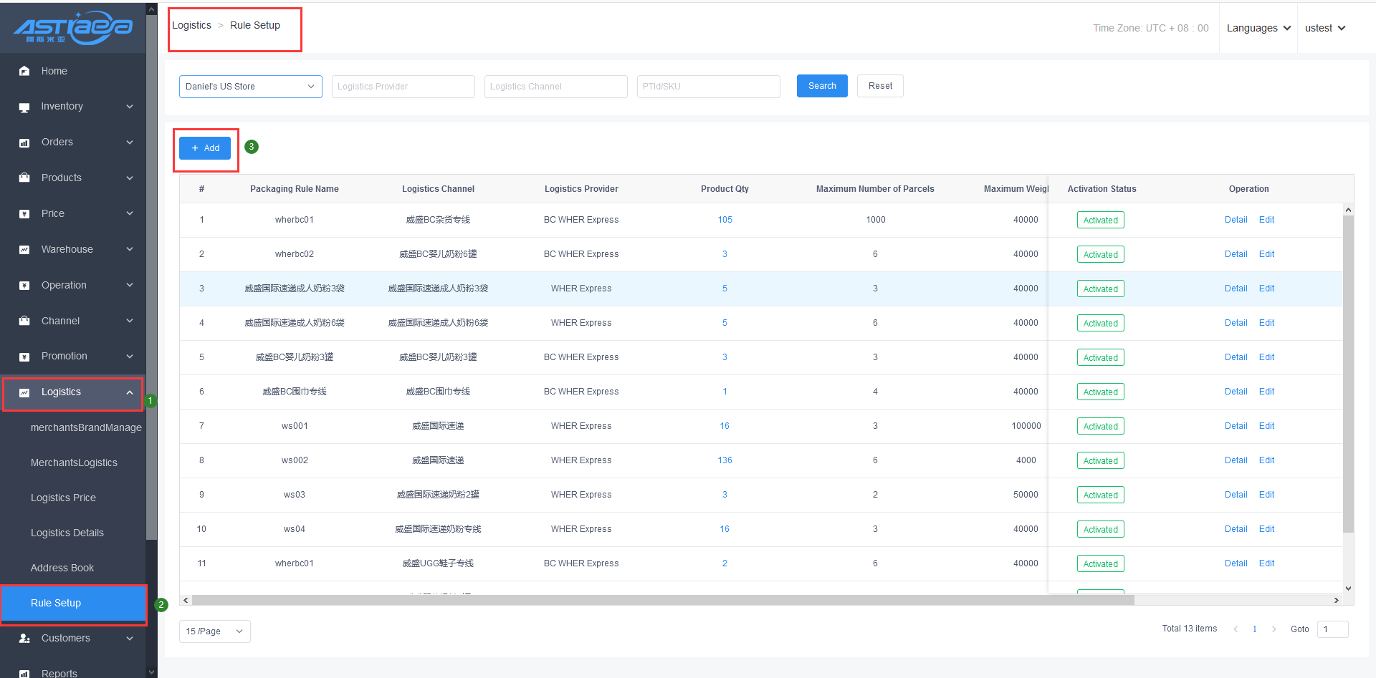The height and width of the screenshot is (678, 1376).
Task: Change the 15 /Page size selector
Action: [x=214, y=631]
